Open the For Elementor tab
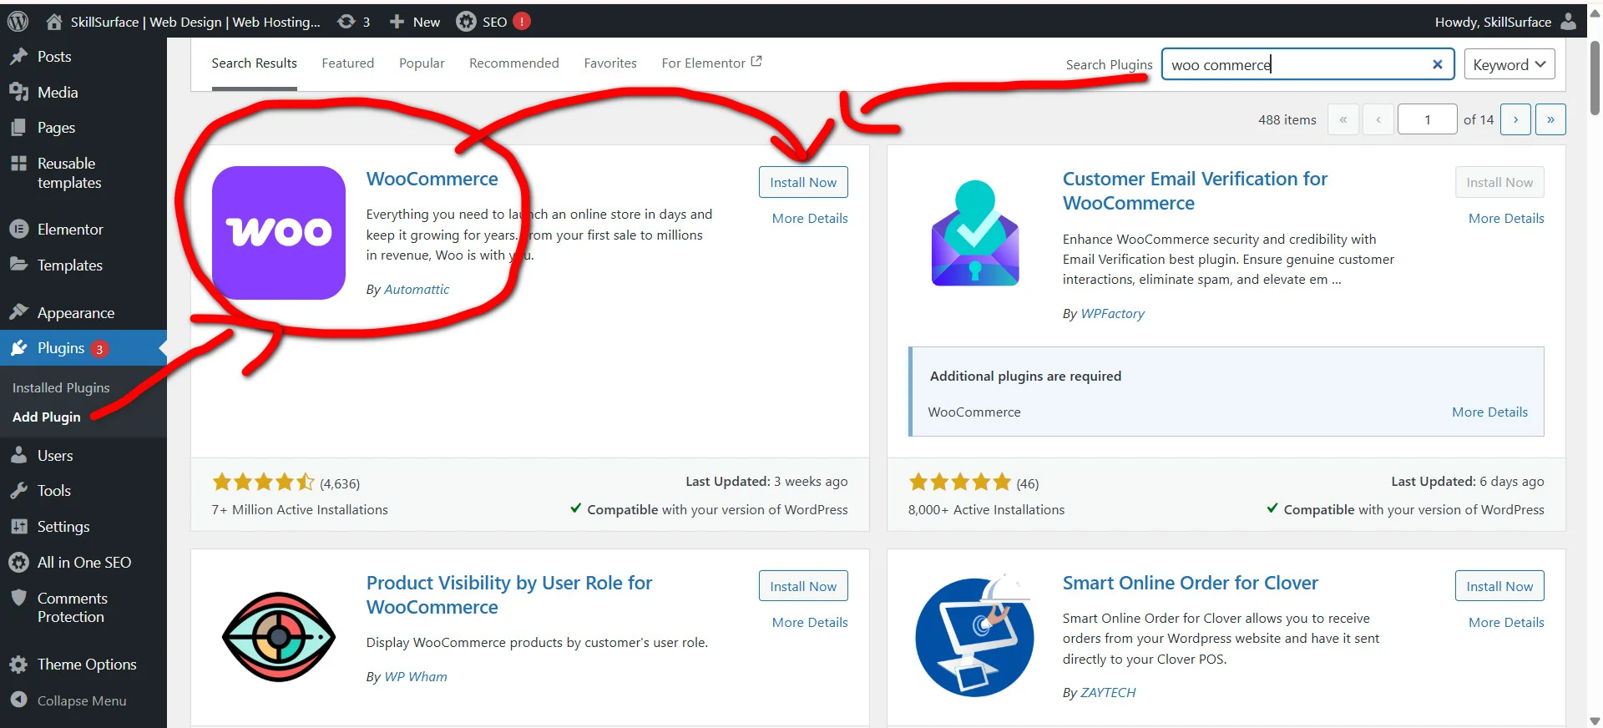Viewport: 1603px width, 728px height. 711,63
